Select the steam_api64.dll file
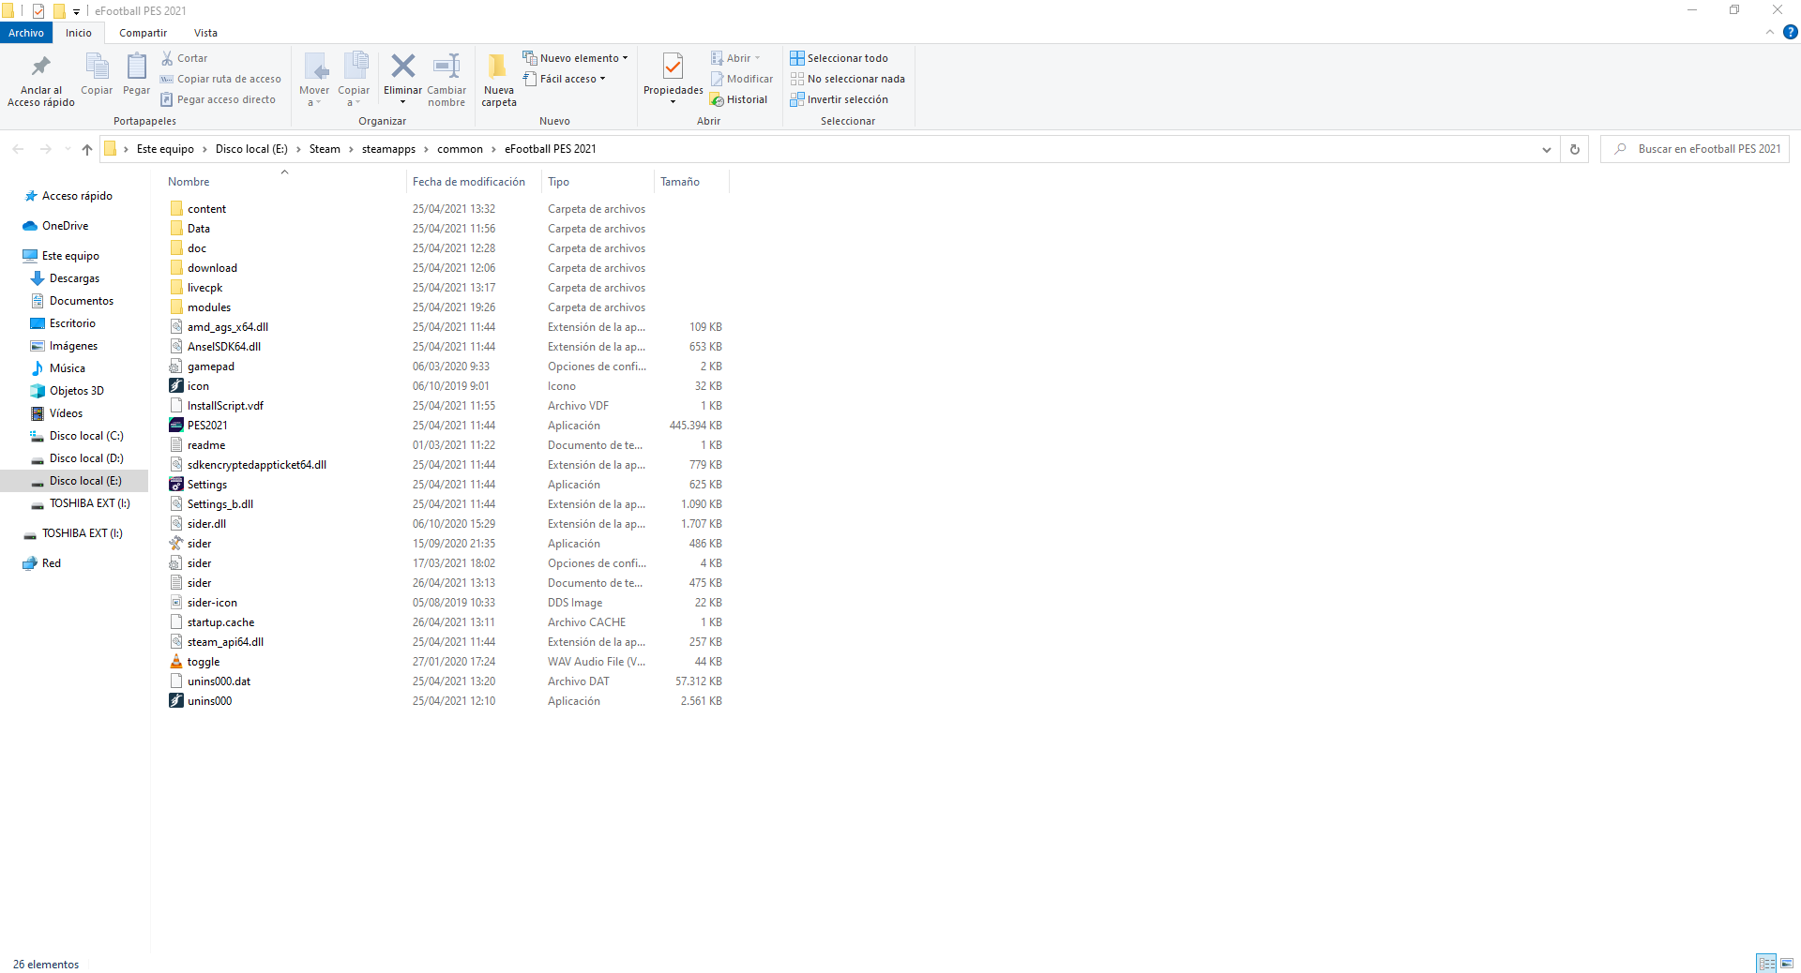Image resolution: width=1801 pixels, height=973 pixels. tap(225, 642)
